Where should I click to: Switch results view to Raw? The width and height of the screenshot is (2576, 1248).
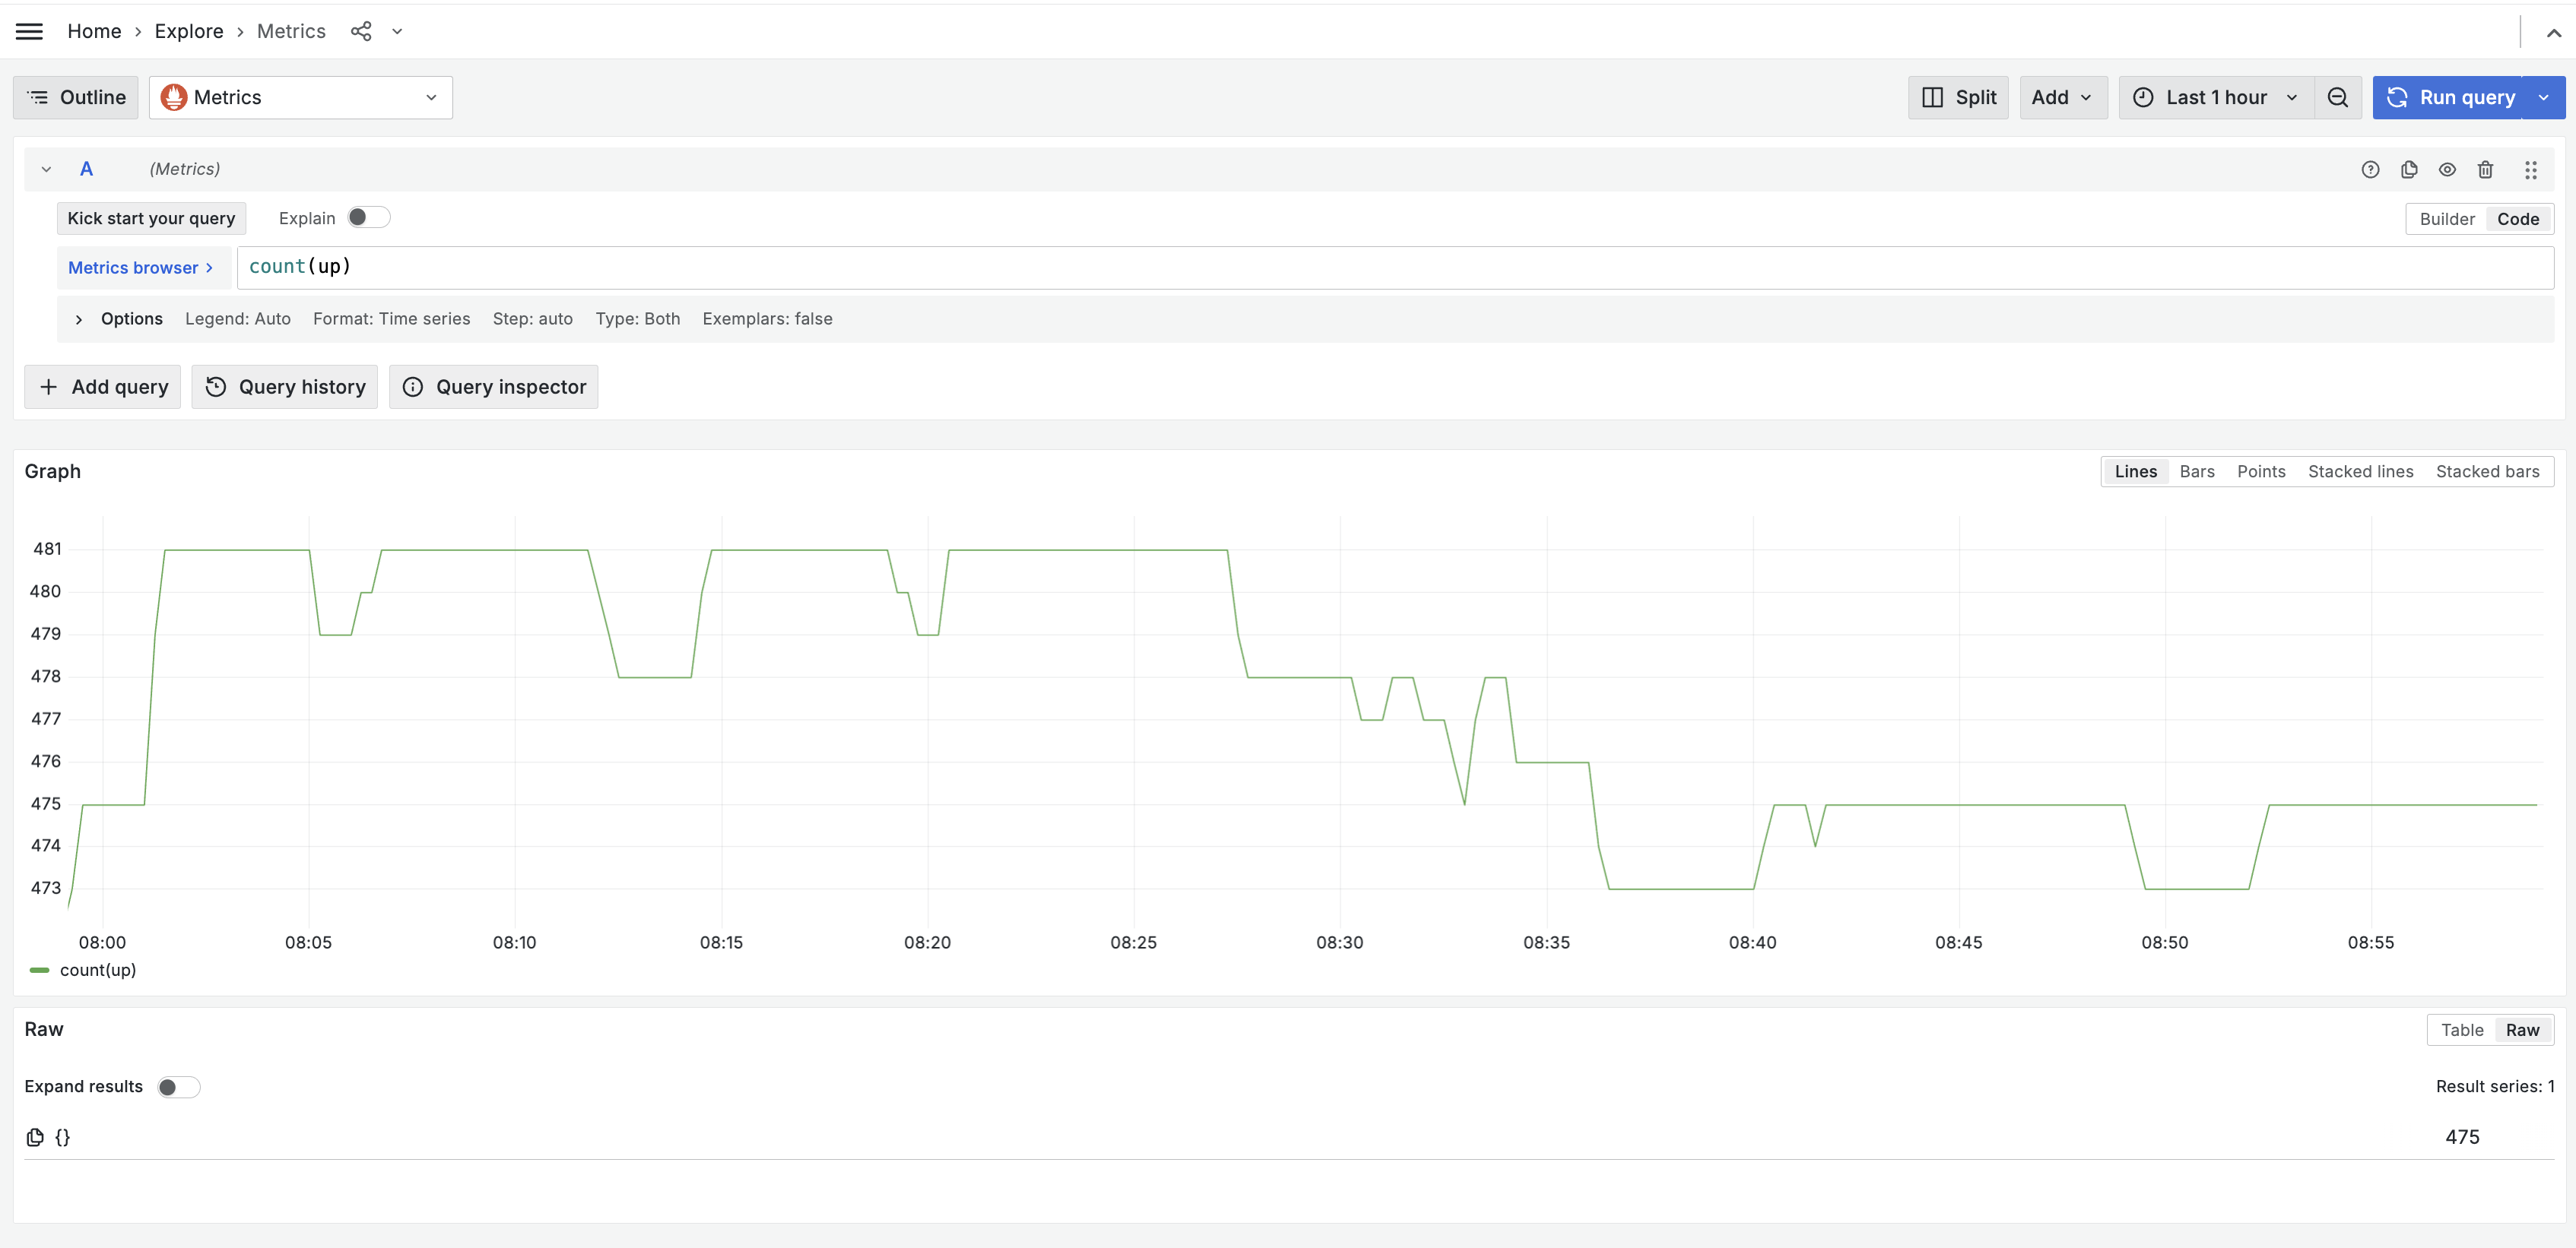2522,1030
